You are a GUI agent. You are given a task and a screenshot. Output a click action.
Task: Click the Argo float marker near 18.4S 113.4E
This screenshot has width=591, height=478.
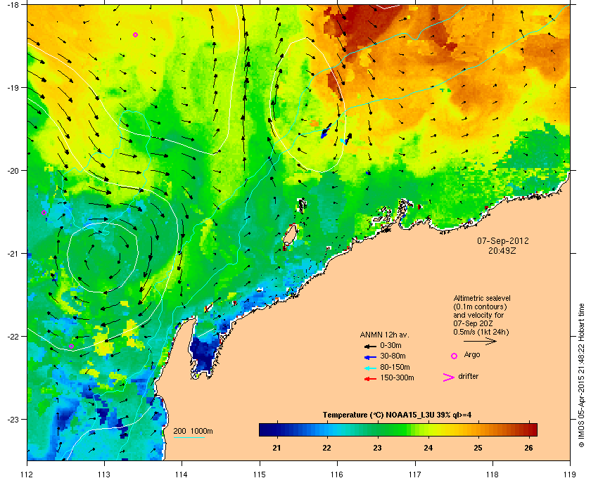point(135,34)
